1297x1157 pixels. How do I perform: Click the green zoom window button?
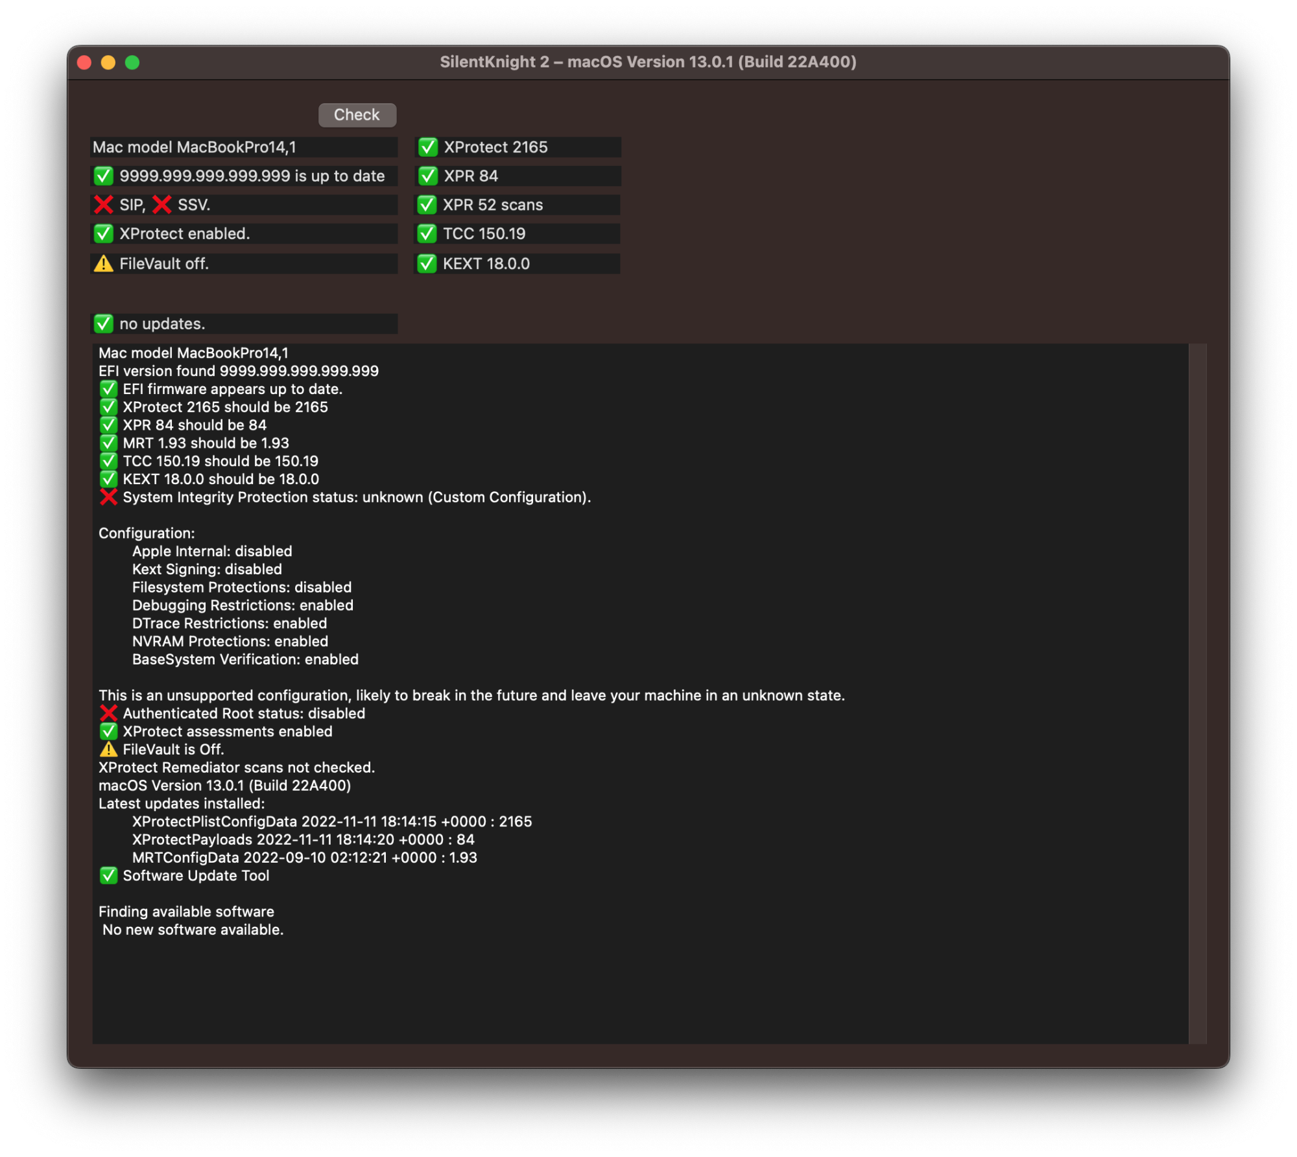[132, 62]
